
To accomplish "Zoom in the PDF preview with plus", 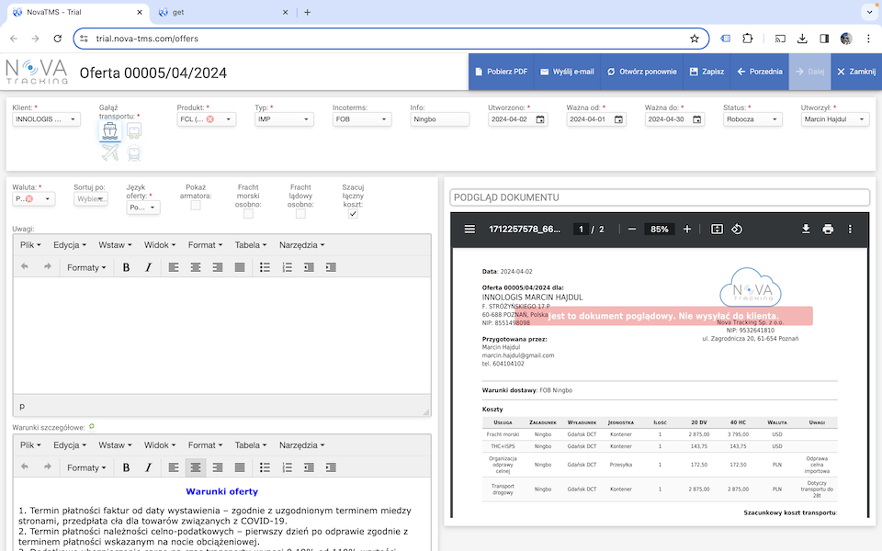I will 687,229.
